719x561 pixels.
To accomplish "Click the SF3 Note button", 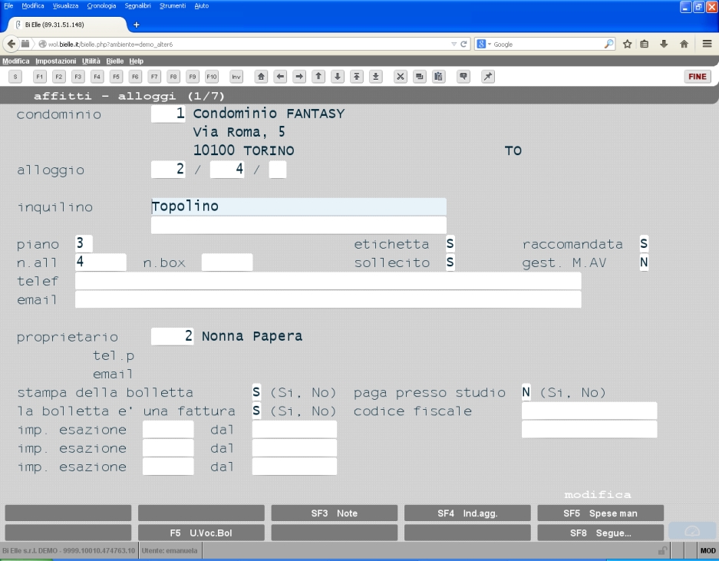I will pyautogui.click(x=335, y=513).
